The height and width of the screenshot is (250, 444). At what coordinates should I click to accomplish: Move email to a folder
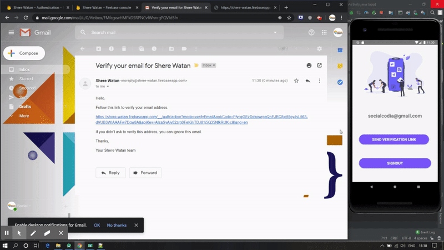coord(171,49)
